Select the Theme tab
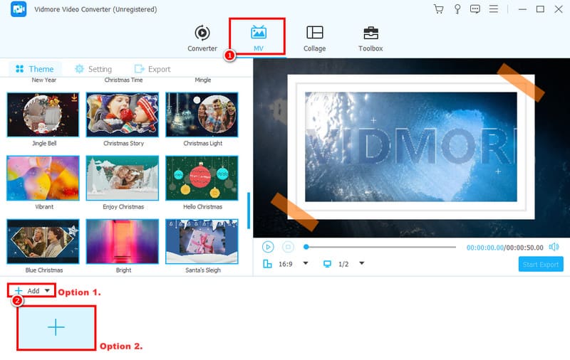The height and width of the screenshot is (360, 570). (34, 69)
